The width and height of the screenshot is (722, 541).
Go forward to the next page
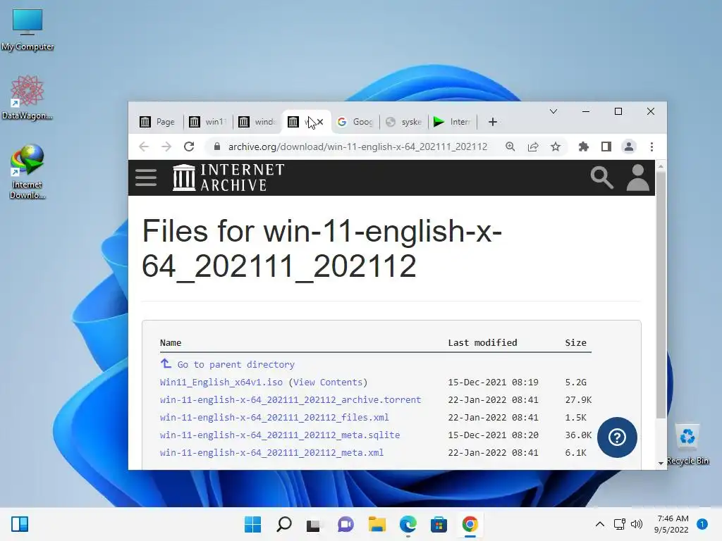tap(166, 147)
